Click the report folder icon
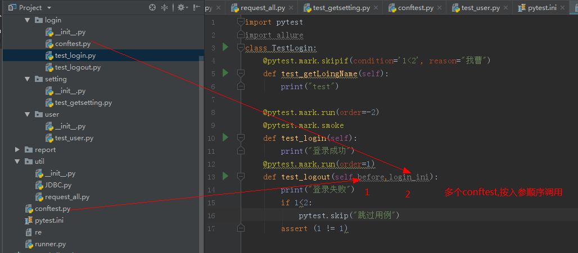 click(28, 150)
